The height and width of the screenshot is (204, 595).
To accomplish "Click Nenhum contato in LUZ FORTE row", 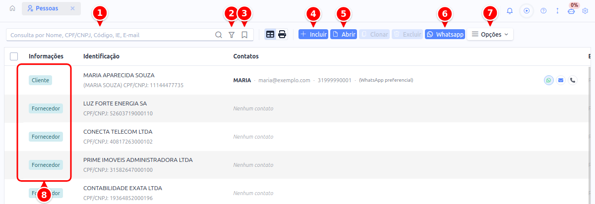I will pyautogui.click(x=253, y=108).
